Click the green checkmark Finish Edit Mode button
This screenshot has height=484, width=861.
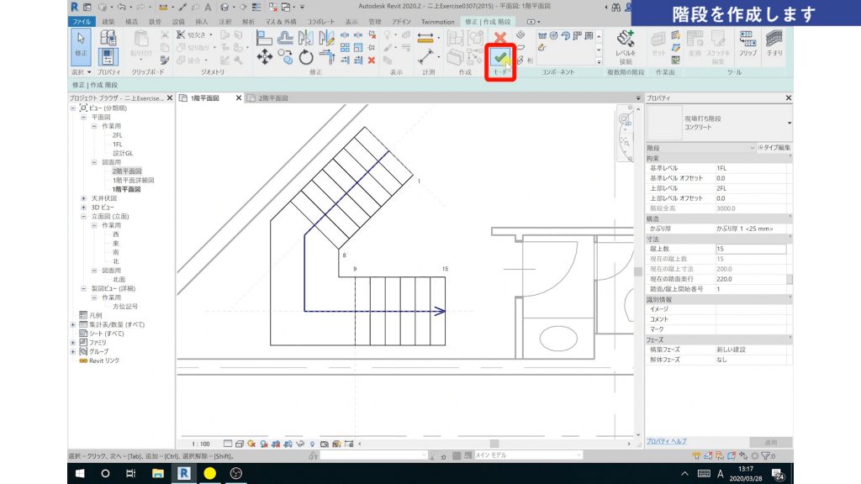(500, 57)
